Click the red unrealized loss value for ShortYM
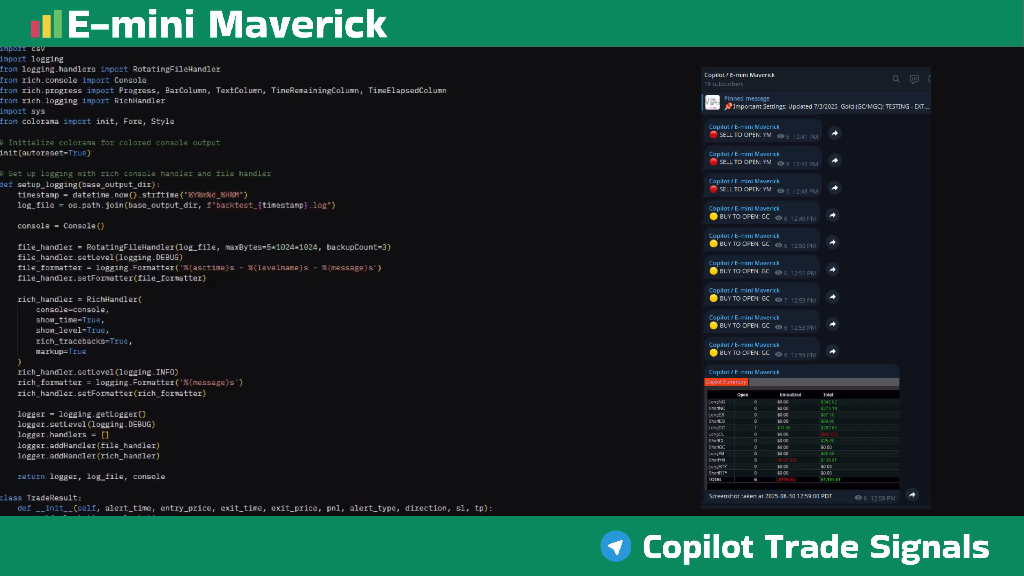The width and height of the screenshot is (1024, 576). pyautogui.click(x=787, y=460)
